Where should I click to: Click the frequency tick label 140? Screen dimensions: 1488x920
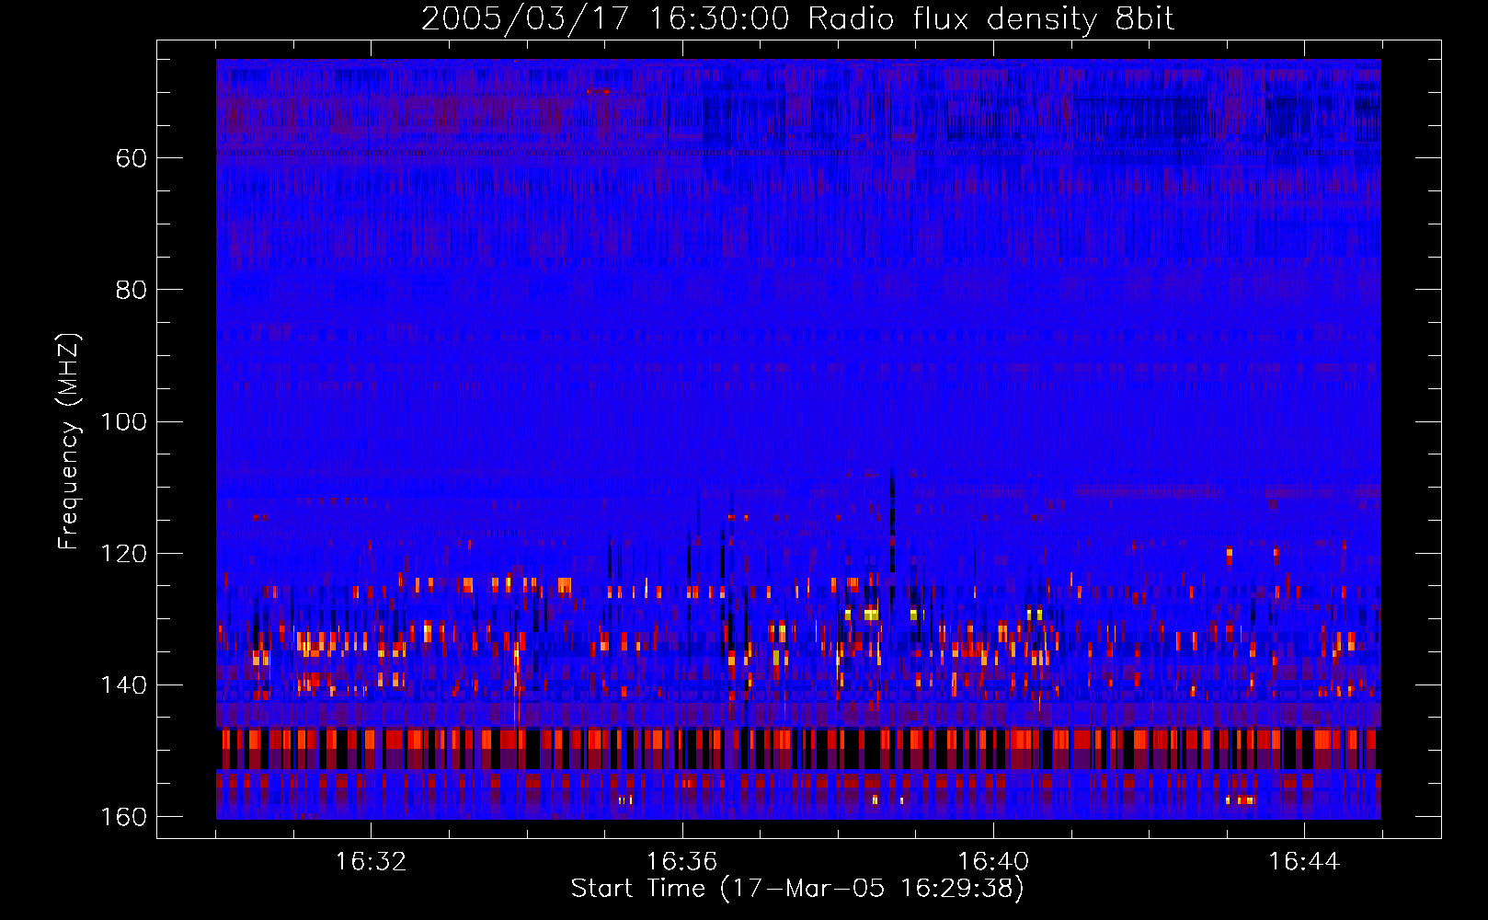click(123, 685)
